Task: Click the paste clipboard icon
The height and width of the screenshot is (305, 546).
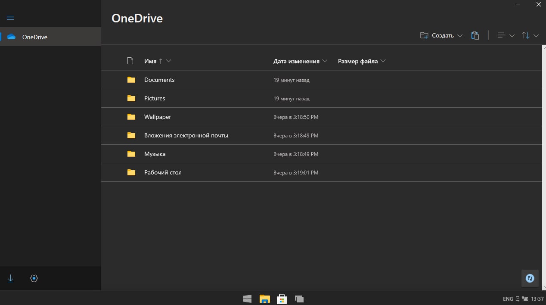Action: 475,35
